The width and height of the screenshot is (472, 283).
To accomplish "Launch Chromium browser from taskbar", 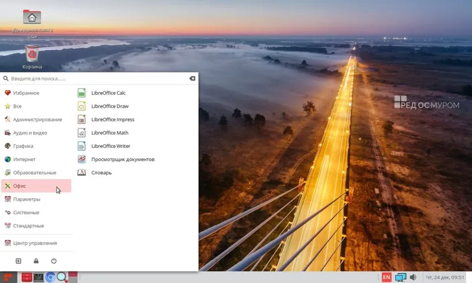I will point(50,277).
